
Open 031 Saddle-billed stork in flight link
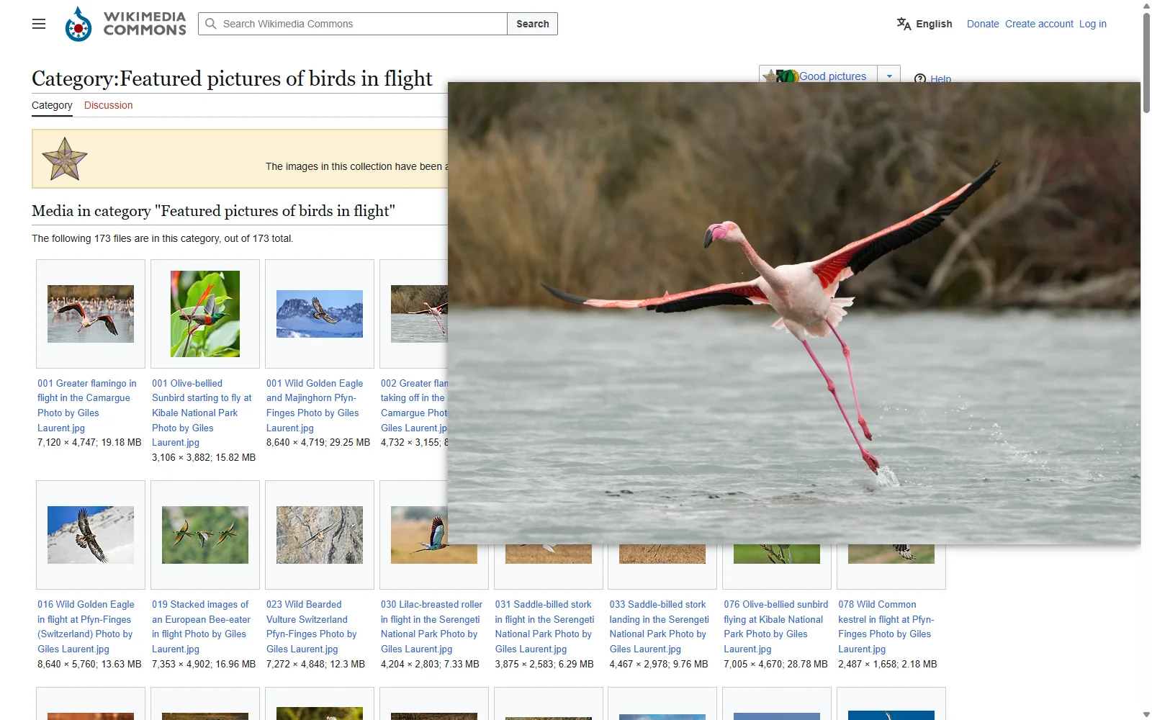544,626
